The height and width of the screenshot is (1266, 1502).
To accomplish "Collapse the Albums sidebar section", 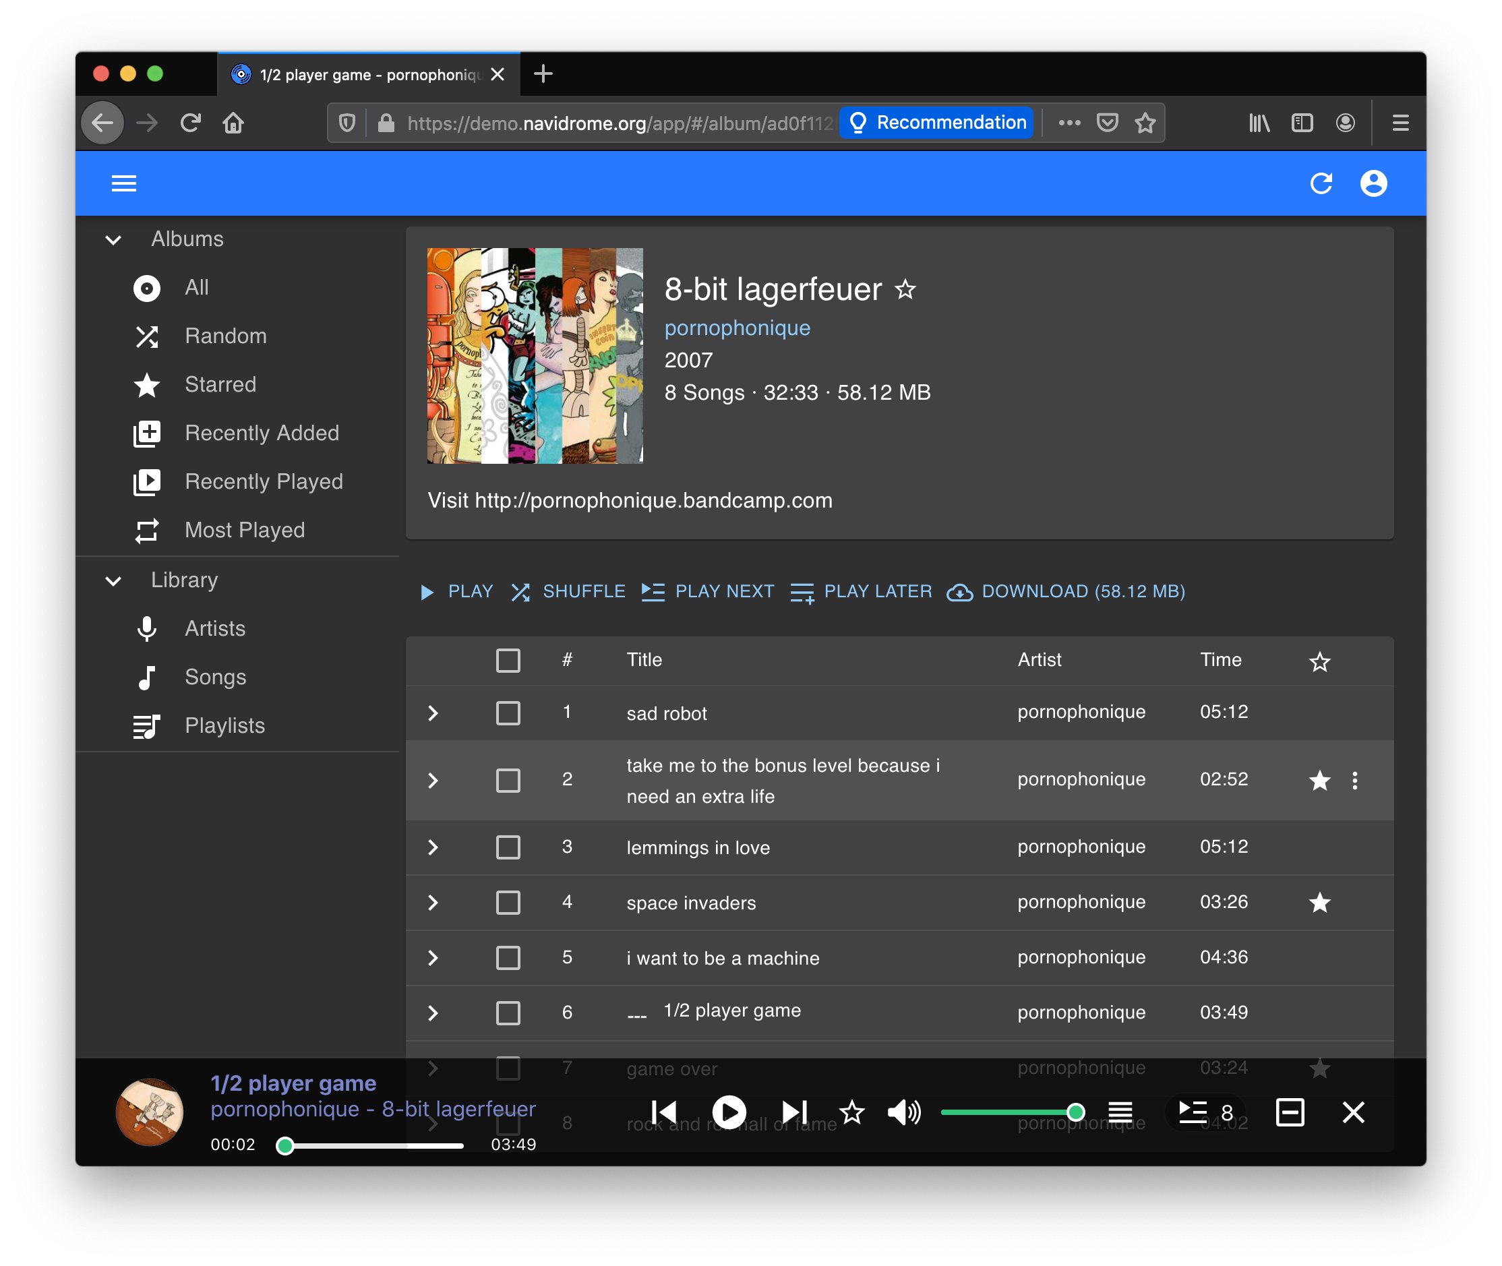I will click(x=113, y=240).
